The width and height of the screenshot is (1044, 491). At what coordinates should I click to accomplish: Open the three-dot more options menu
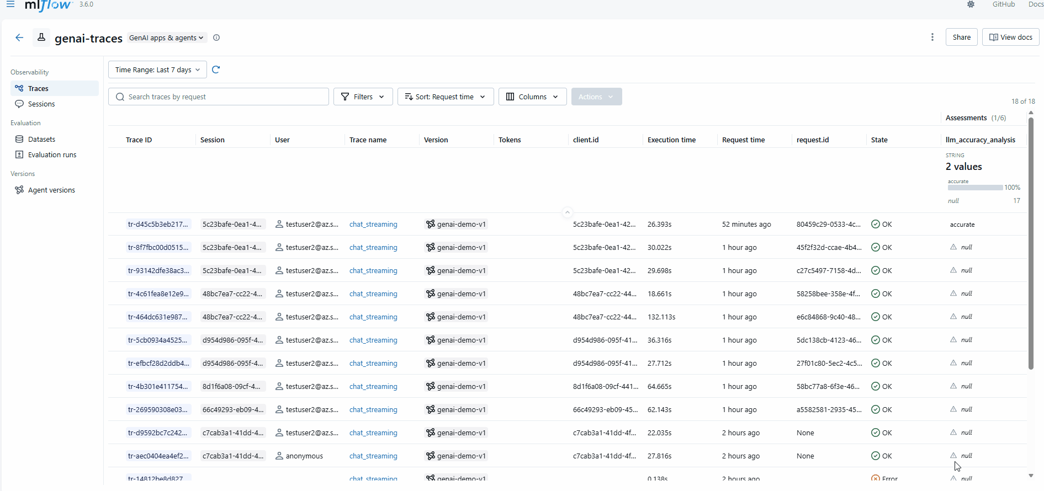pyautogui.click(x=932, y=37)
